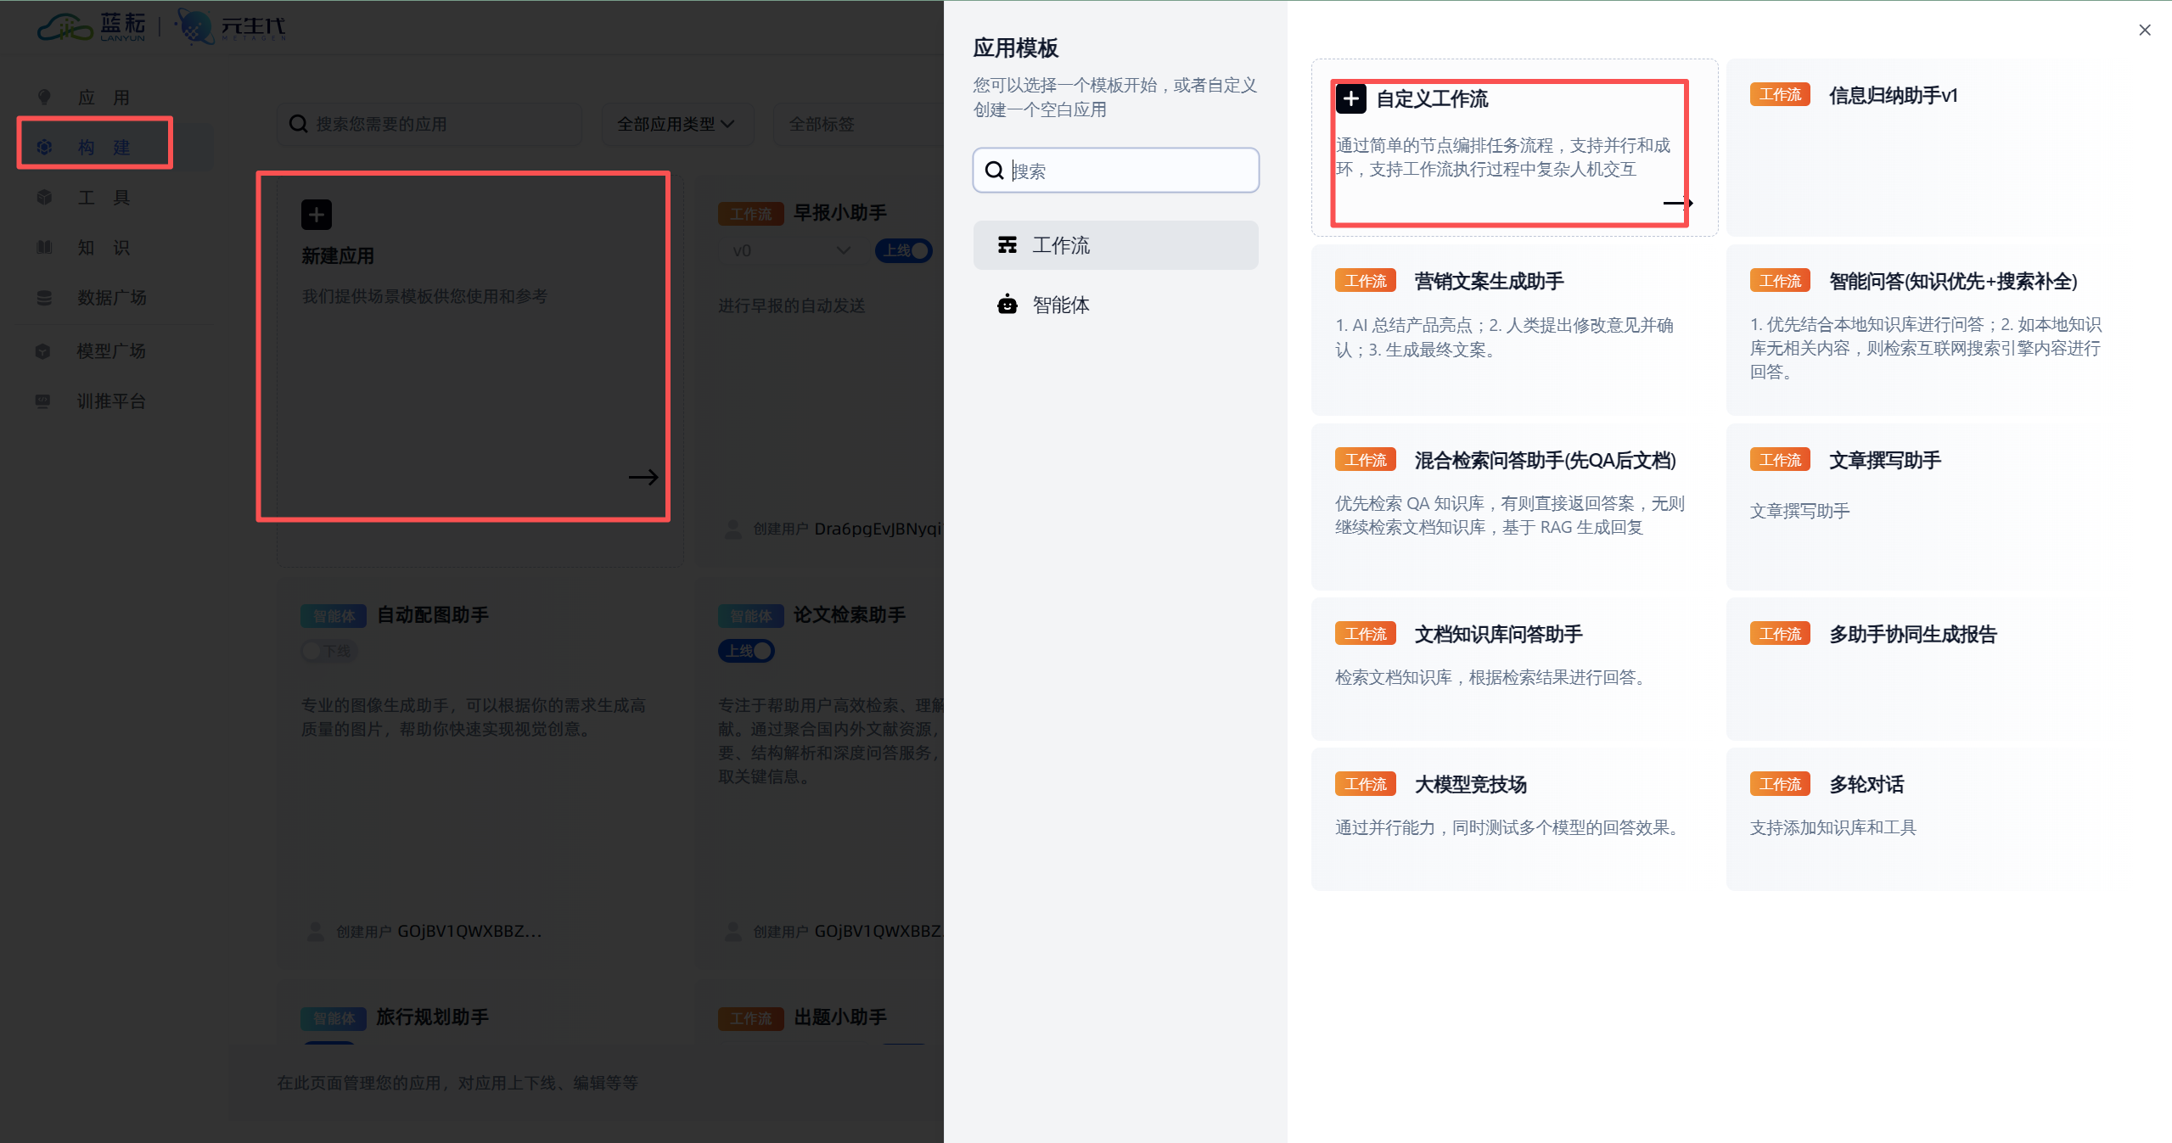
Task: Click the 智能体 robot icon
Action: [1007, 305]
